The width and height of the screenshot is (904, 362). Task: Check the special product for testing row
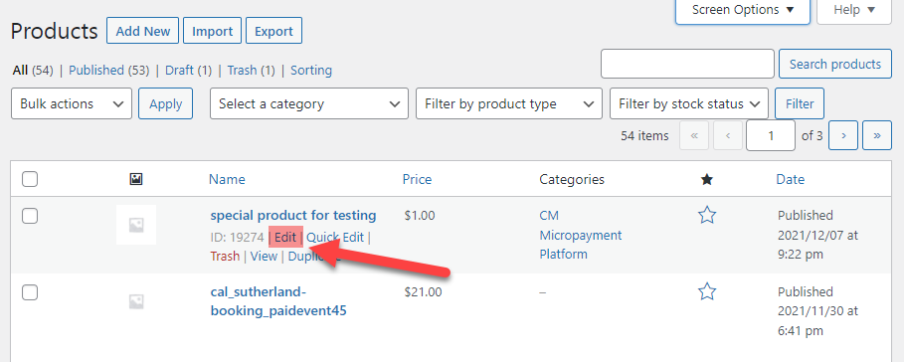[x=30, y=216]
